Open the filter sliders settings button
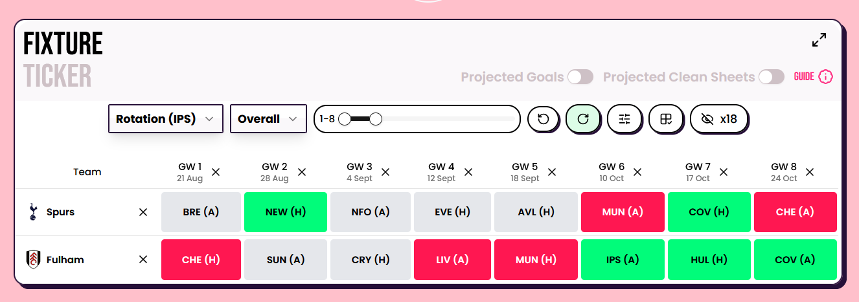Viewport: 859px width, 302px height. click(624, 119)
